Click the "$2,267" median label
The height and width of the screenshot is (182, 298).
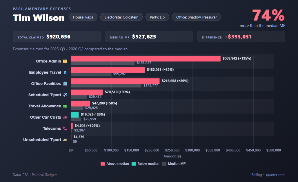(79, 130)
